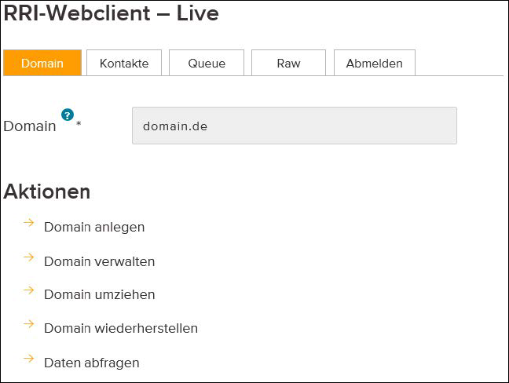Log out via Abmelden tab

click(374, 63)
